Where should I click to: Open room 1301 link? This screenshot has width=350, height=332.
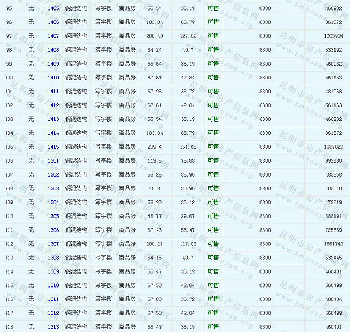53,161
